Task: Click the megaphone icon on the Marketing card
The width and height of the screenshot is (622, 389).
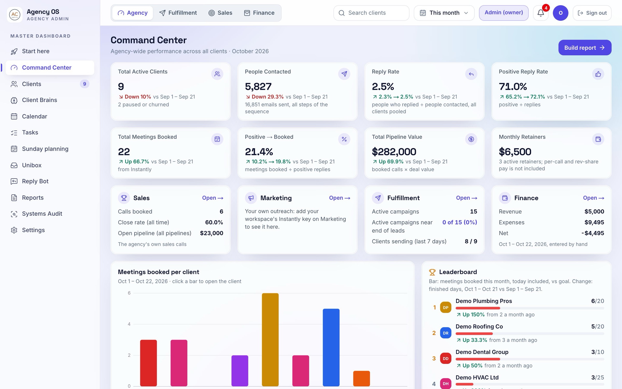Action: [x=251, y=198]
